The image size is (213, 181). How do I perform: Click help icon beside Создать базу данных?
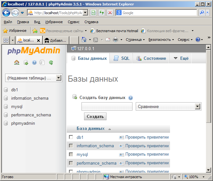(x=131, y=98)
